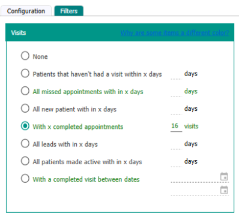Viewport: 239px width, 217px height.
Task: Click days field for haven't had a visit
Action: 176,74
